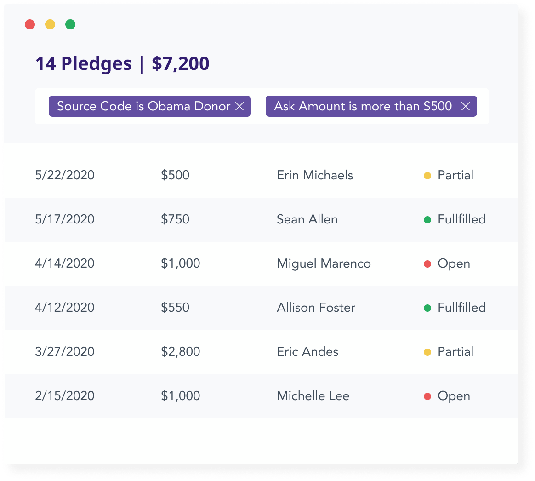Click the yellow Partial status dot for Erin Michaels
This screenshot has width=535, height=481.
[427, 176]
